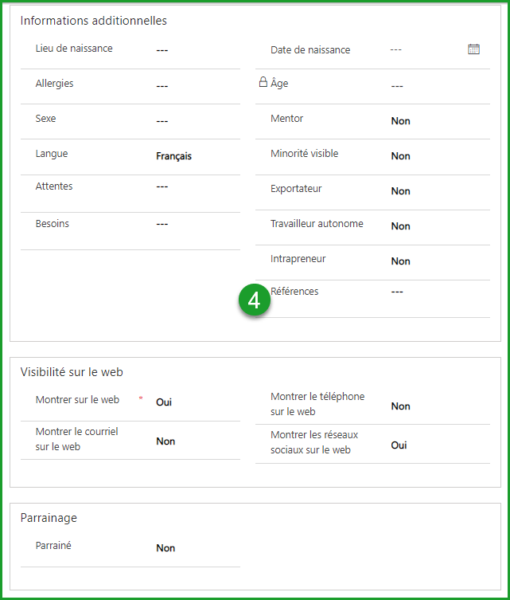
Task: Toggle Montrer sur le web Oui
Action: (x=164, y=402)
